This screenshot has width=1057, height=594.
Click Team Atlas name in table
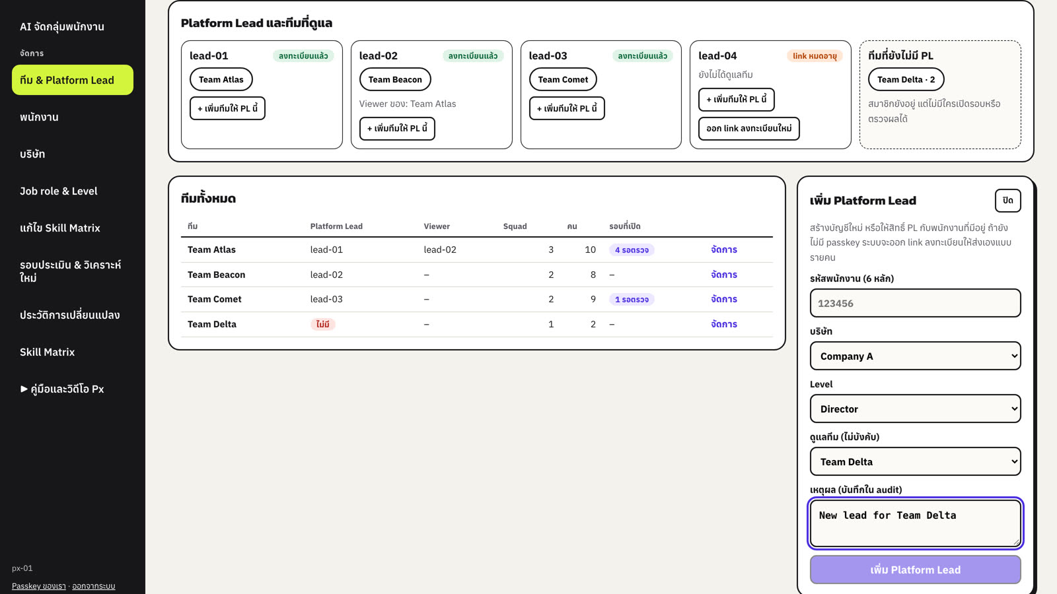[211, 249]
